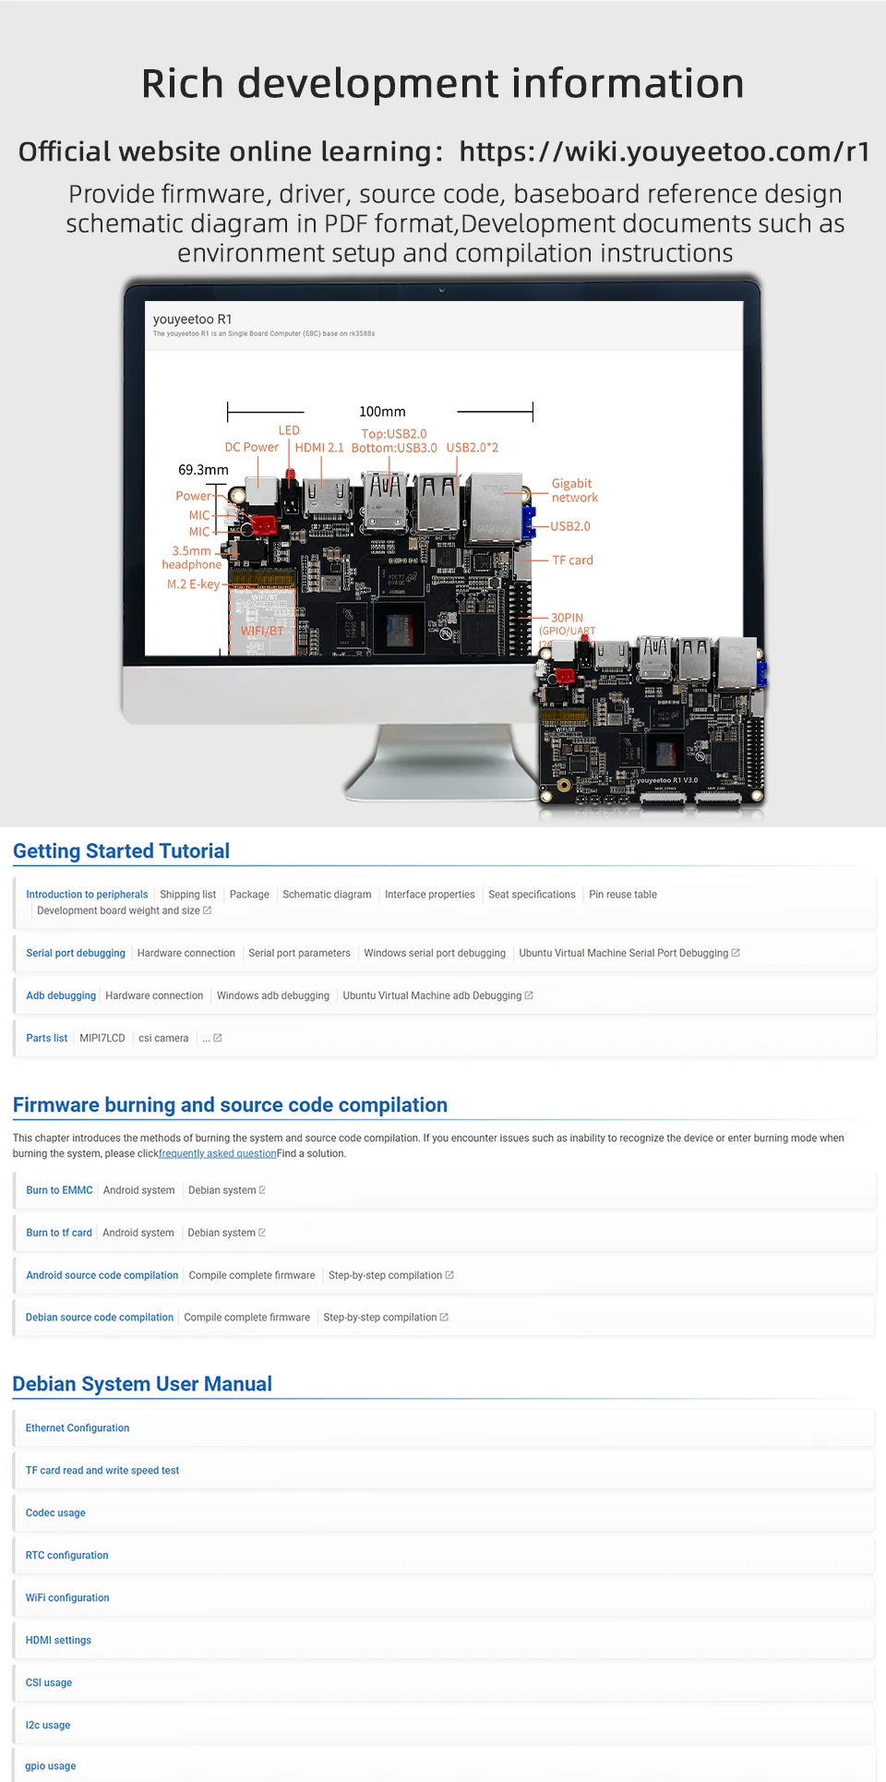Open Windows adb debugging link
The width and height of the screenshot is (886, 1782).
pos(273,995)
